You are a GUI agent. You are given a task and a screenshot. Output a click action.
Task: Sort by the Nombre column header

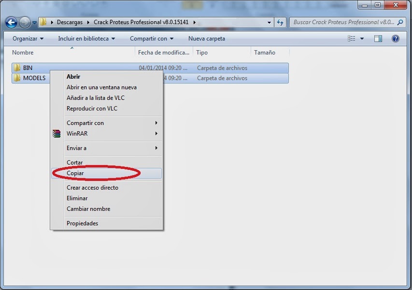(73, 53)
